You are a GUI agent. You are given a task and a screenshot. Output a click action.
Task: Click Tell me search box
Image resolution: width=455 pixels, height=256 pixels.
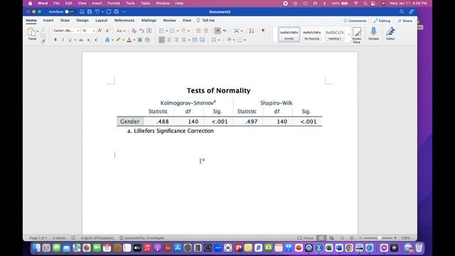pos(205,21)
